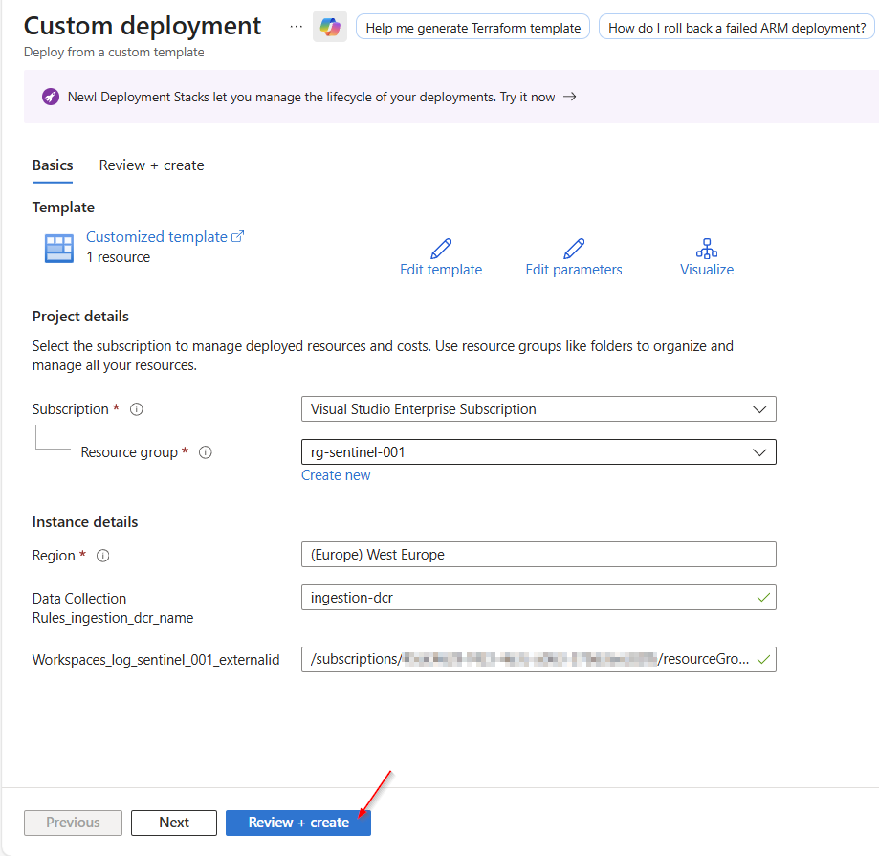Click the Visualize diagram icon

click(x=707, y=250)
